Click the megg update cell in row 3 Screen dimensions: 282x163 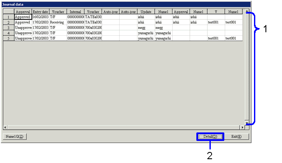146,28
